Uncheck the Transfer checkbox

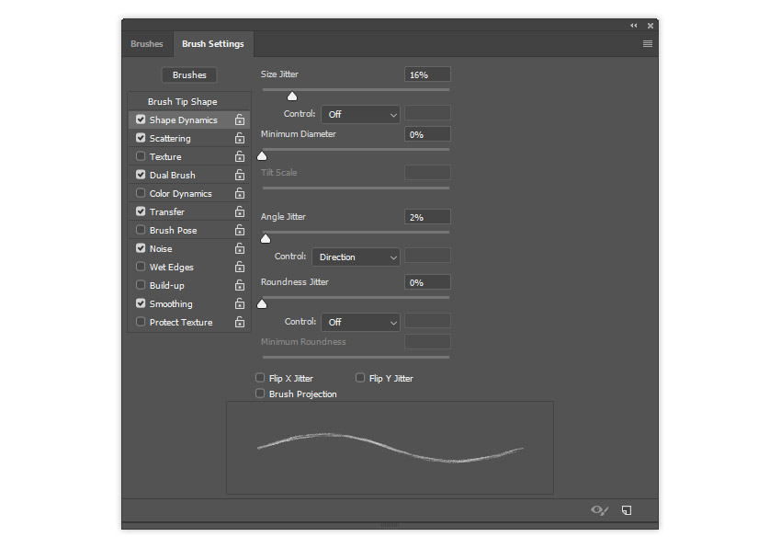[141, 211]
